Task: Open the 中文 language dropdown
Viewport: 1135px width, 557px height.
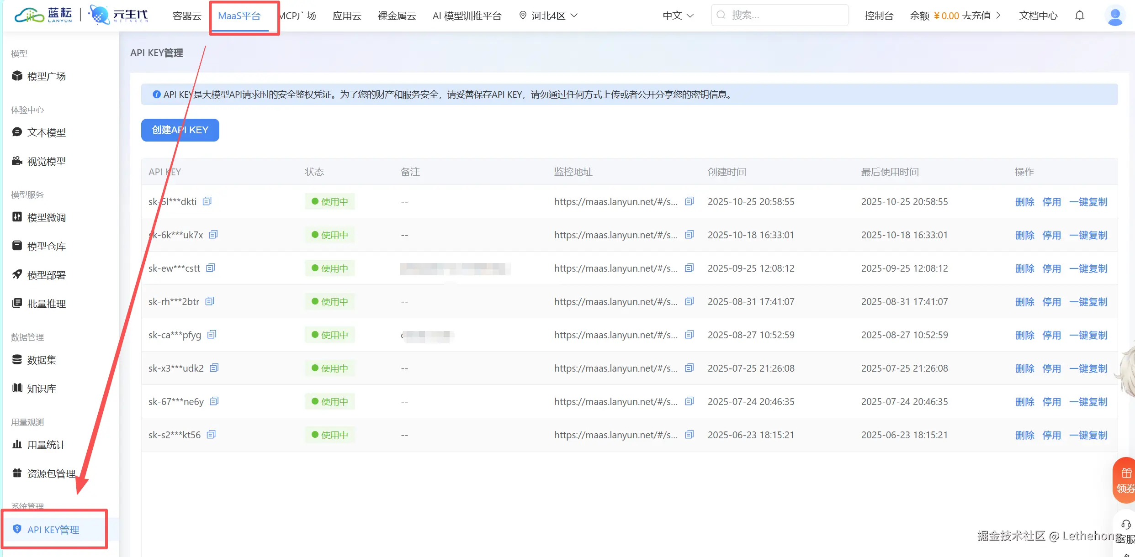Action: [678, 16]
